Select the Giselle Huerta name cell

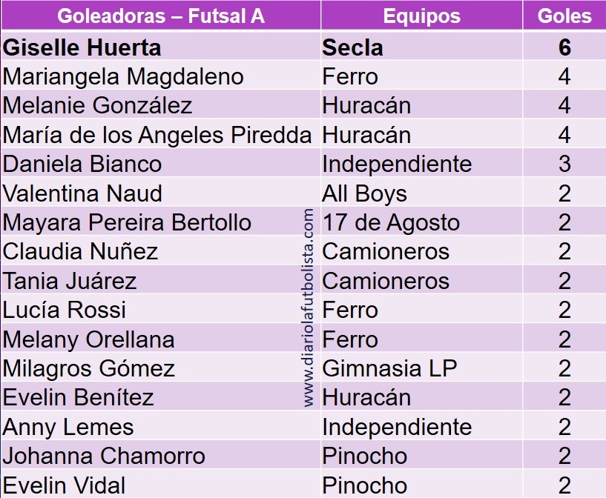point(82,47)
